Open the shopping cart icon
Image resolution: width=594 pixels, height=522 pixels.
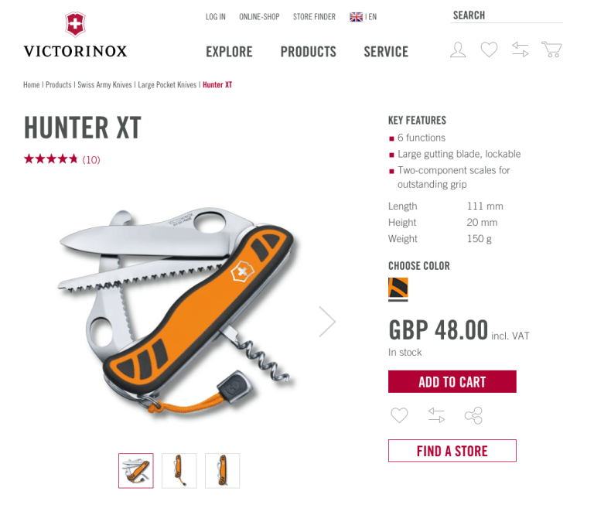pos(551,49)
